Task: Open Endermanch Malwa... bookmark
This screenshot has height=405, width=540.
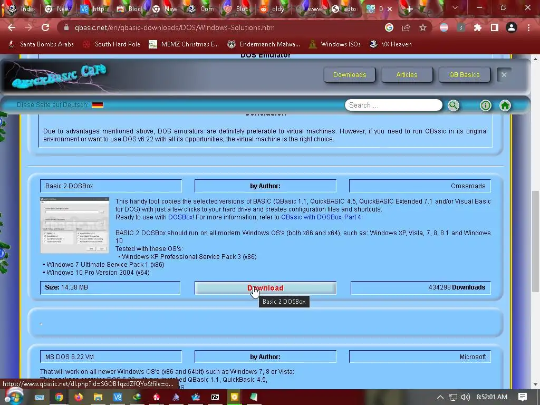Action: point(264,44)
